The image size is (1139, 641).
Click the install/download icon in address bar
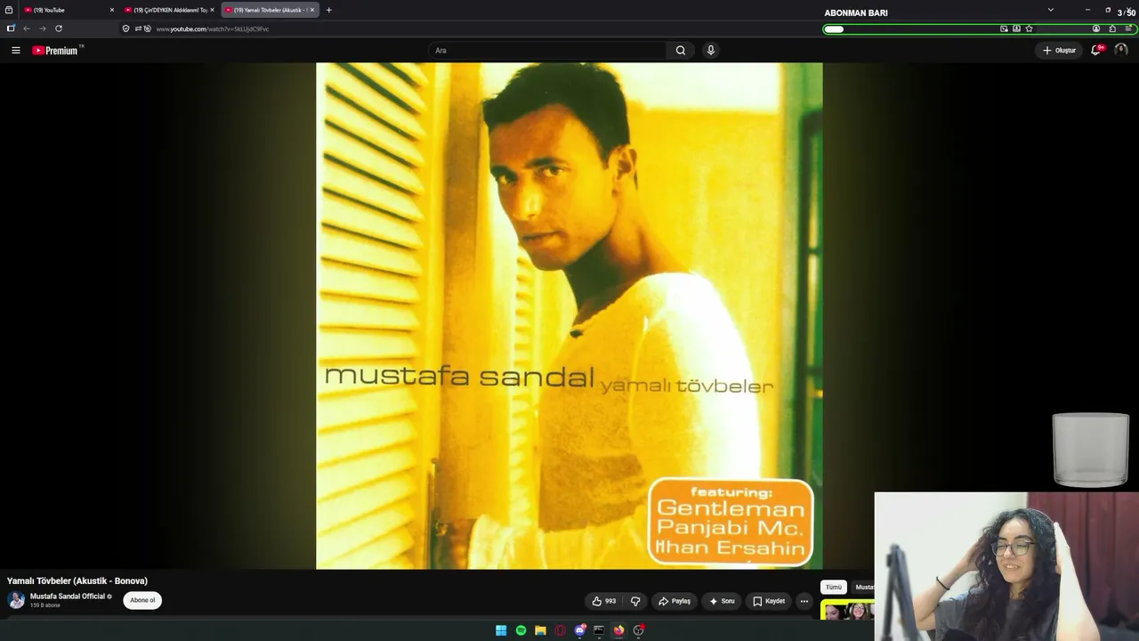[1017, 28]
